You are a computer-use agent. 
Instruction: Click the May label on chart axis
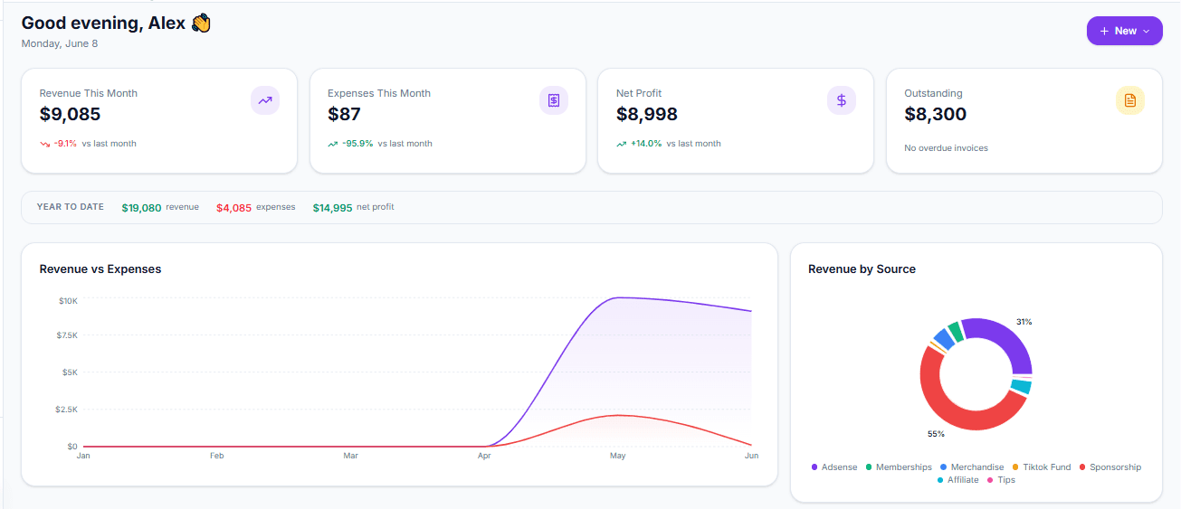(618, 457)
